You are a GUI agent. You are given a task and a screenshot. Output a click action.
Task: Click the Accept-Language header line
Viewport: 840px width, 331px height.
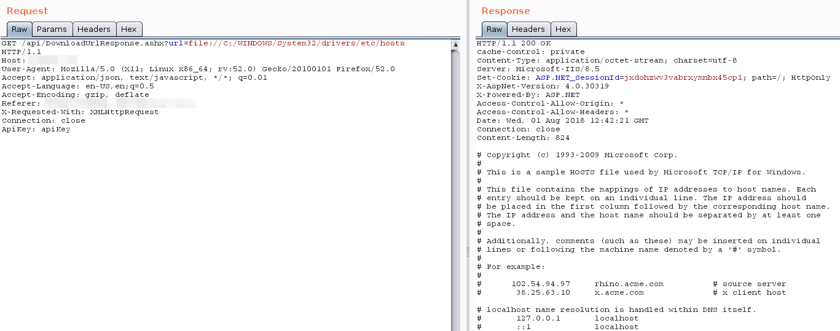(x=77, y=87)
